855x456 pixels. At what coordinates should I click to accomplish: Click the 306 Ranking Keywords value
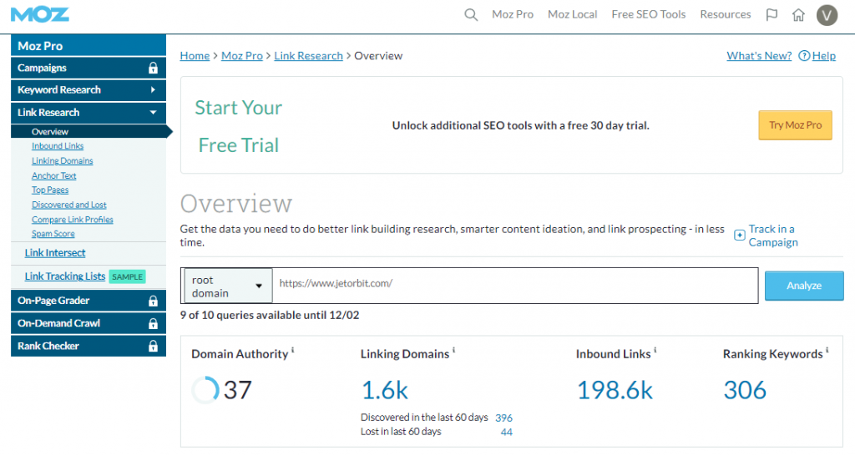pyautogui.click(x=745, y=390)
